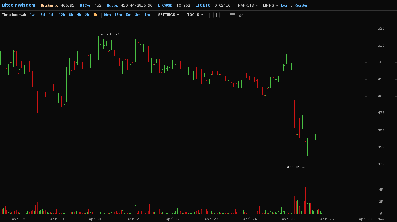Select the trend line drawing tool

tap(224, 15)
